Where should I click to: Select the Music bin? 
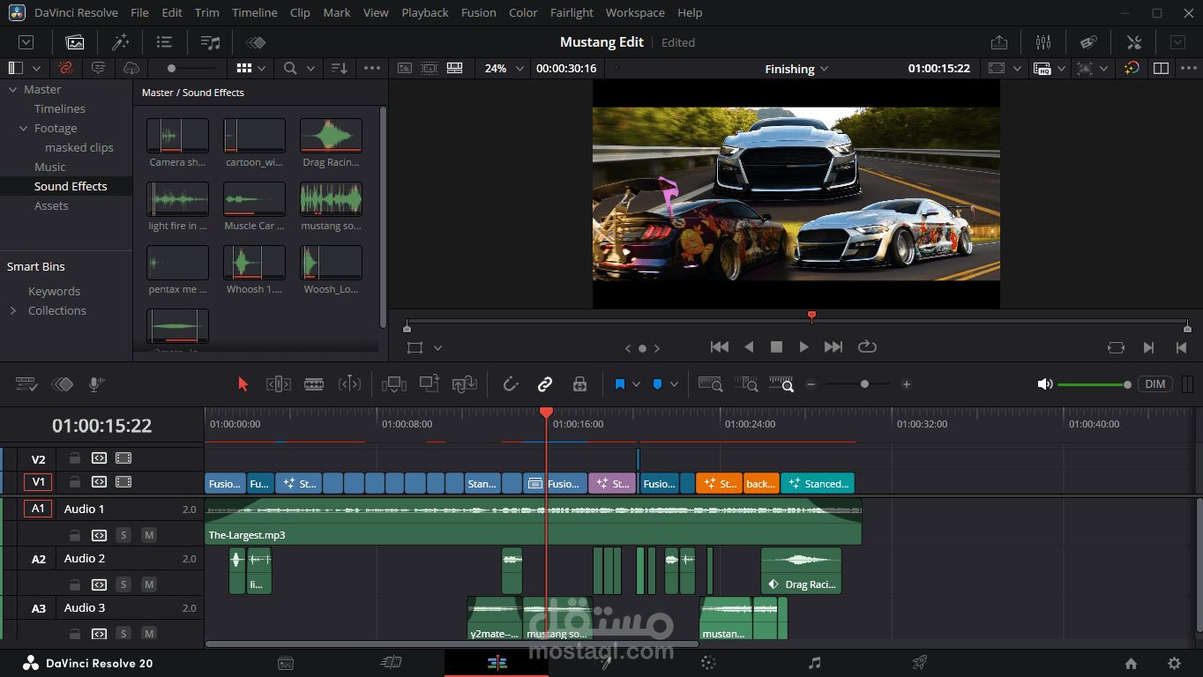(x=50, y=167)
